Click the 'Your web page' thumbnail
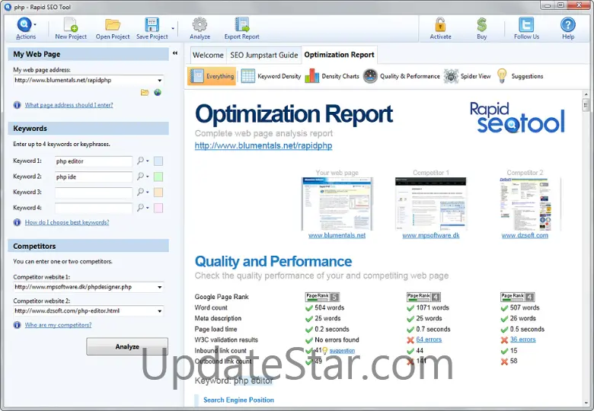This screenshot has height=411, width=594. pyautogui.click(x=337, y=204)
